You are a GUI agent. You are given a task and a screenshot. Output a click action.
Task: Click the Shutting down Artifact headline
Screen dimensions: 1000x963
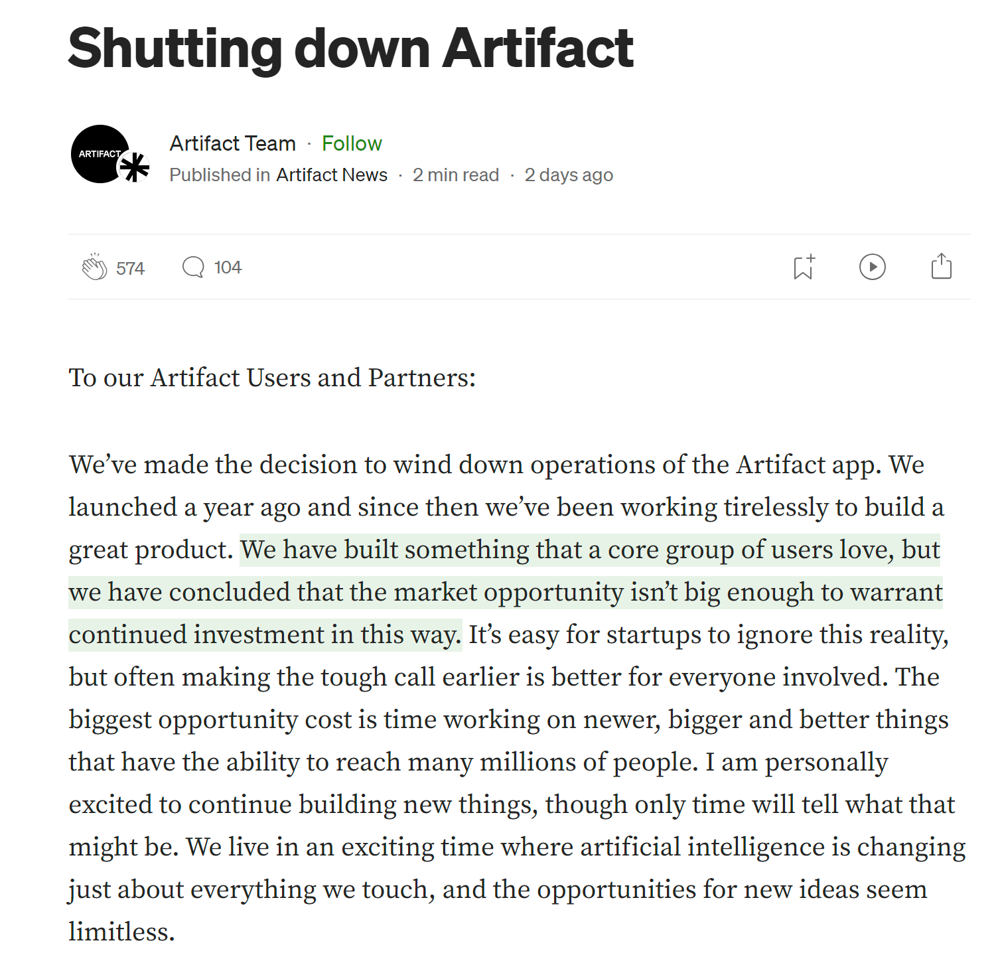coord(351,48)
